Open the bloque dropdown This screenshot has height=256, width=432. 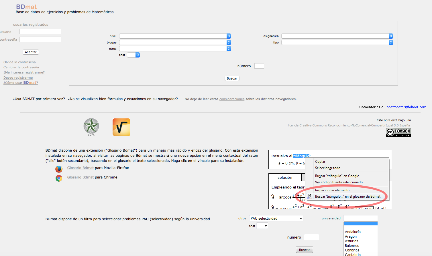(x=175, y=42)
